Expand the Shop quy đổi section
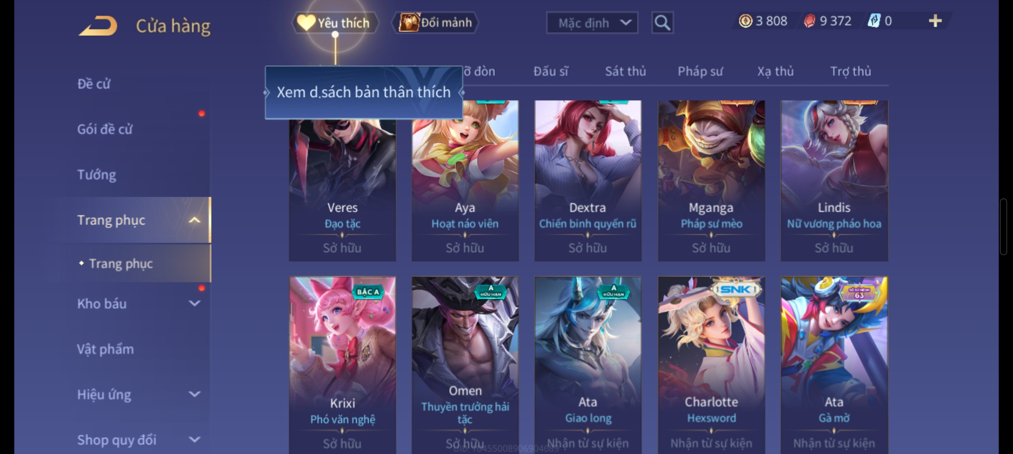 194,440
